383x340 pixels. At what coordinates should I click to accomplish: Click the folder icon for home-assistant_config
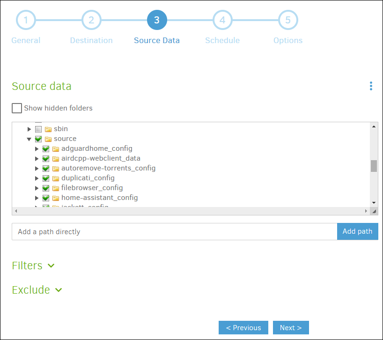click(x=56, y=198)
